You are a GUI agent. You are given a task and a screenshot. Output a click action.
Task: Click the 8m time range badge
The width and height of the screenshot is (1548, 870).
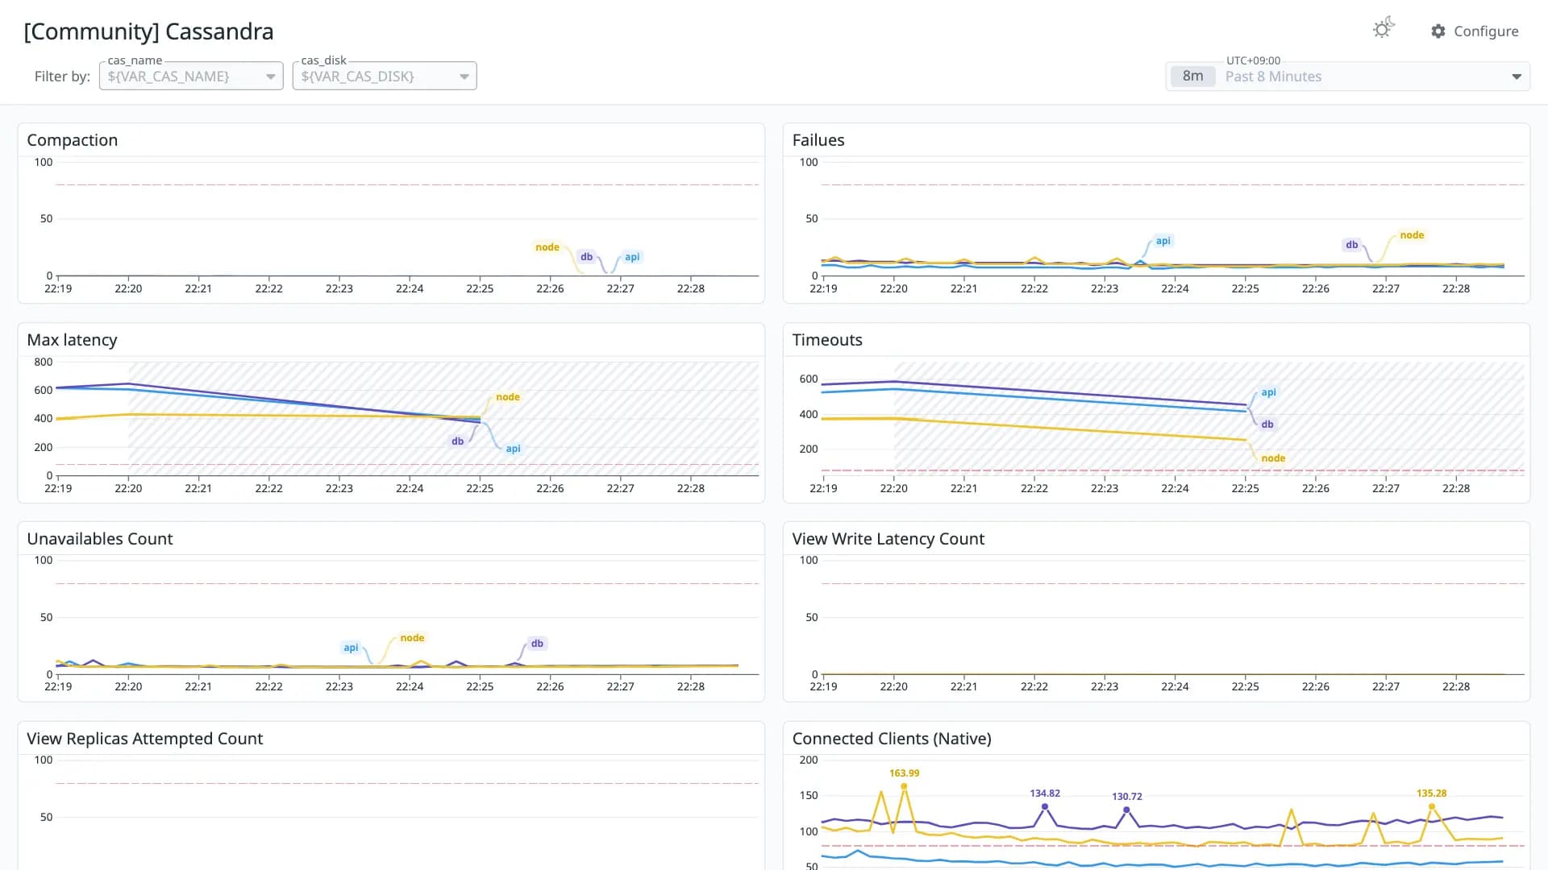click(1192, 77)
